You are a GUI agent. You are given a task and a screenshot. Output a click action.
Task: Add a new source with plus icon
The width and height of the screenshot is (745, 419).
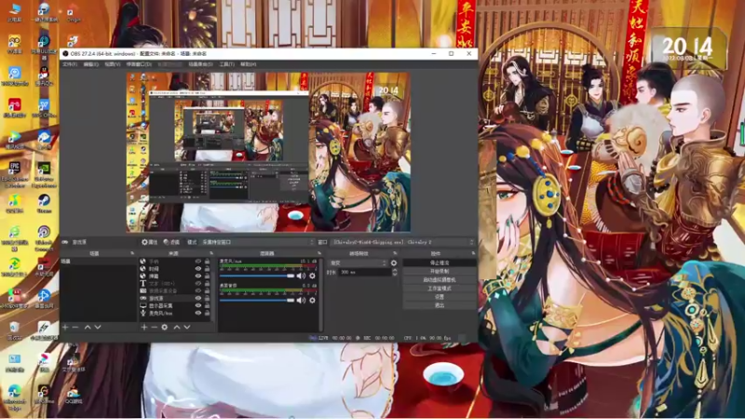[144, 328]
